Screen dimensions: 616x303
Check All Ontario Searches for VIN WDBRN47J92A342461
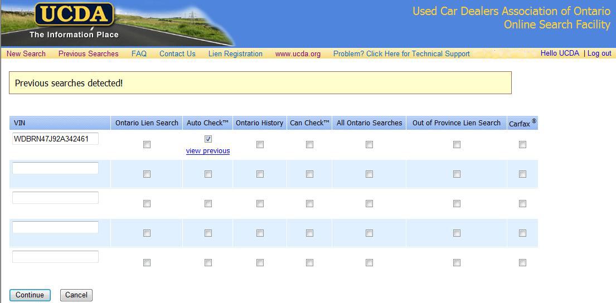[369, 145]
